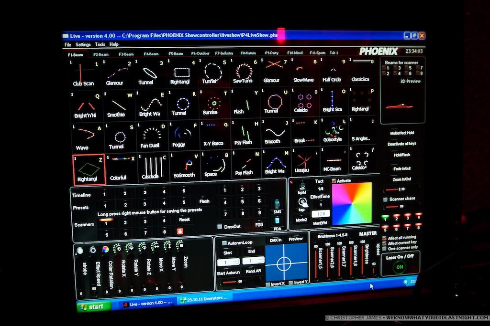Activate the Cascade effect pattern
Screen dimensions: 490x326
click(151, 167)
